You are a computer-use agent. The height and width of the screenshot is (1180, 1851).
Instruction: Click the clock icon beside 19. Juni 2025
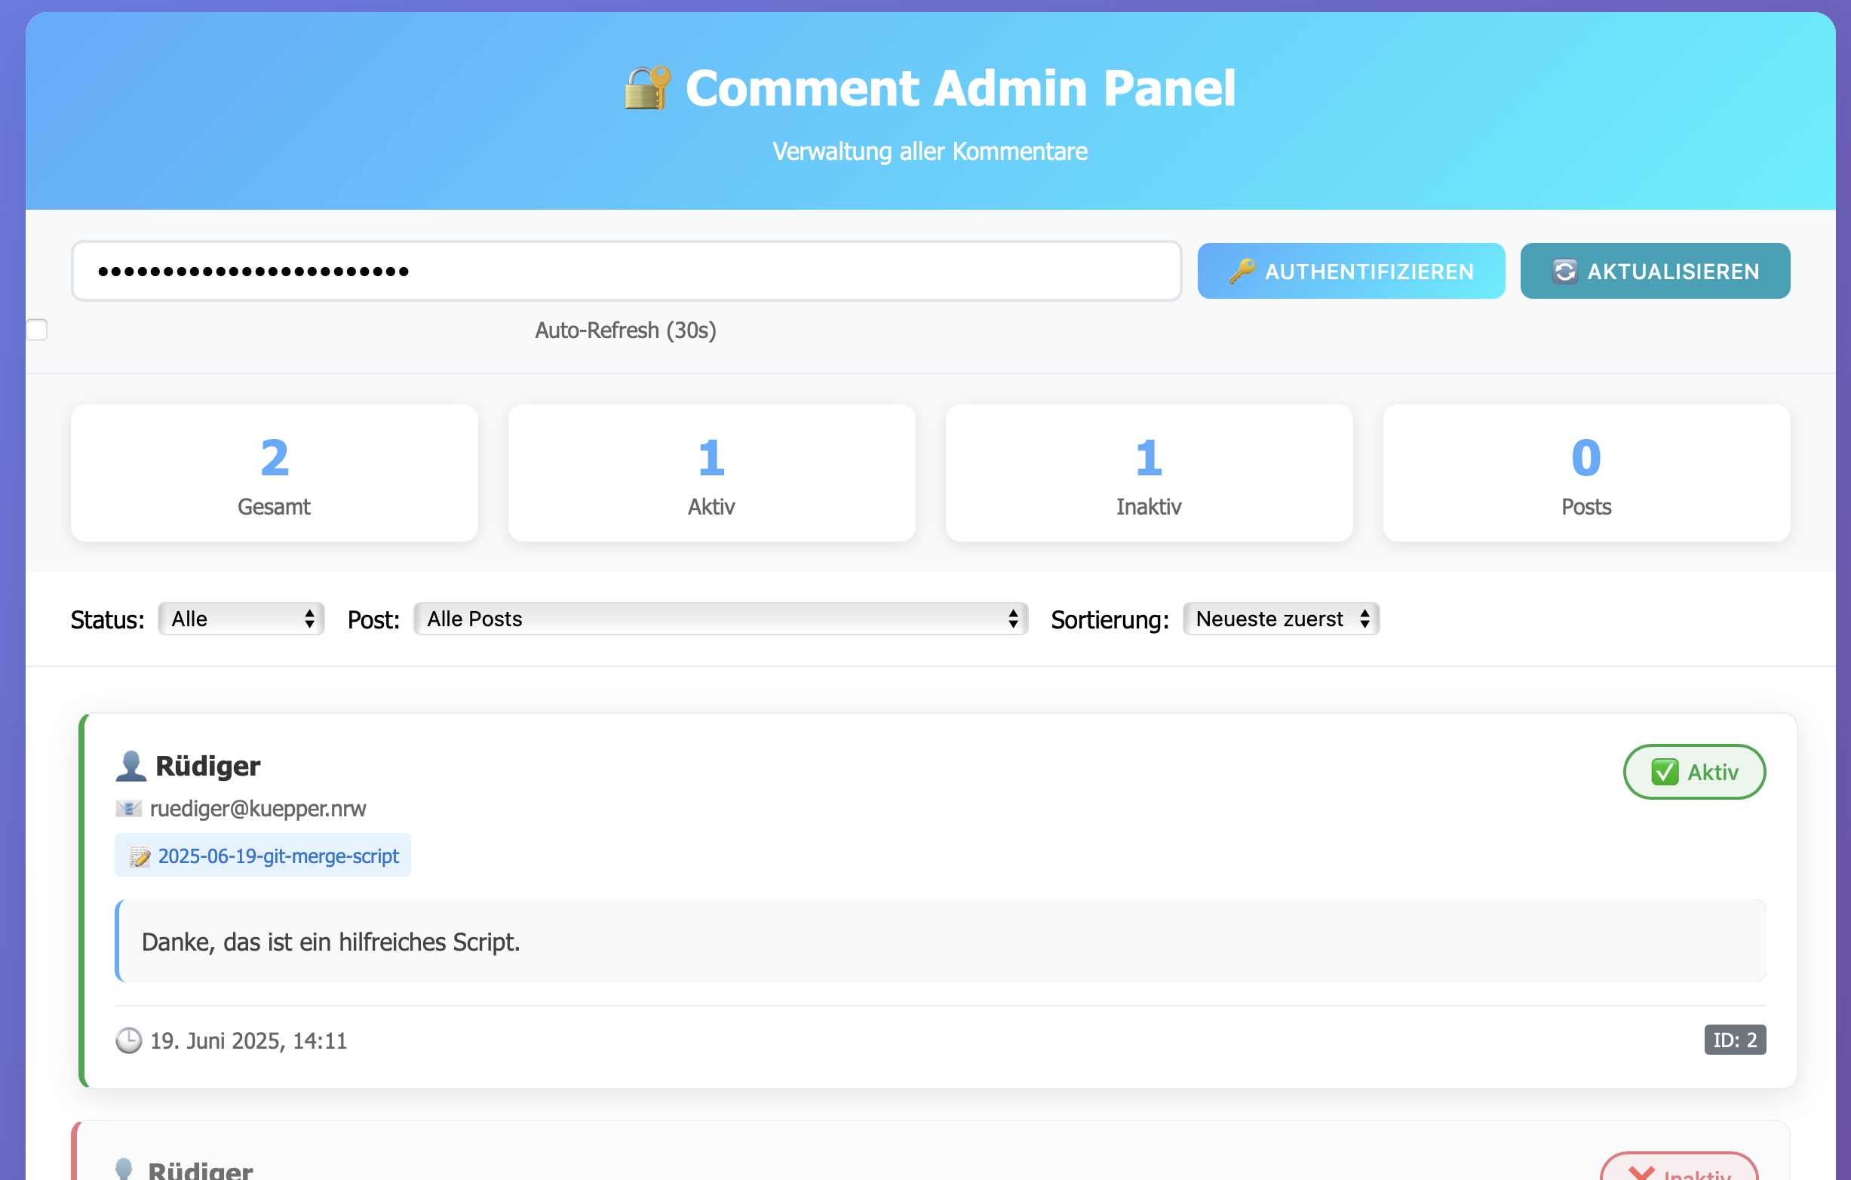[128, 1040]
